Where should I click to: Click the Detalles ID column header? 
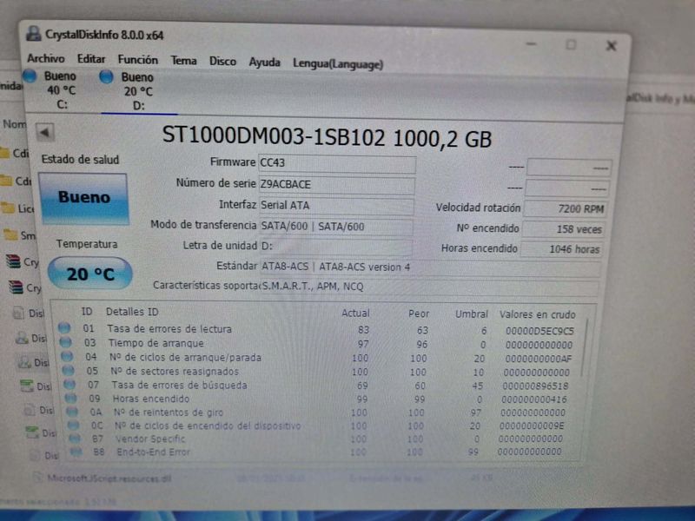[x=132, y=312]
